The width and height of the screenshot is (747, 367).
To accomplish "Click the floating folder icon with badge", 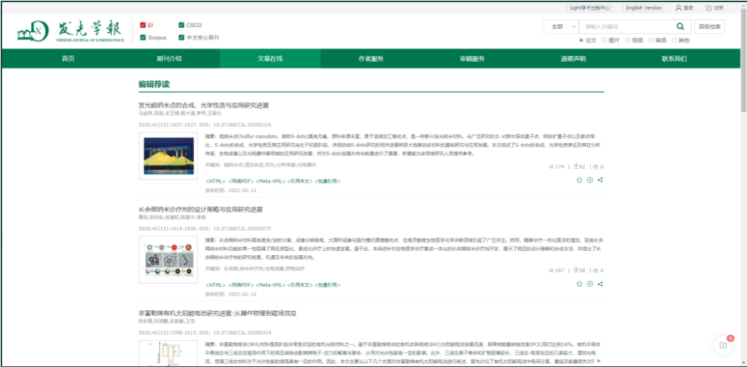I will 723,344.
